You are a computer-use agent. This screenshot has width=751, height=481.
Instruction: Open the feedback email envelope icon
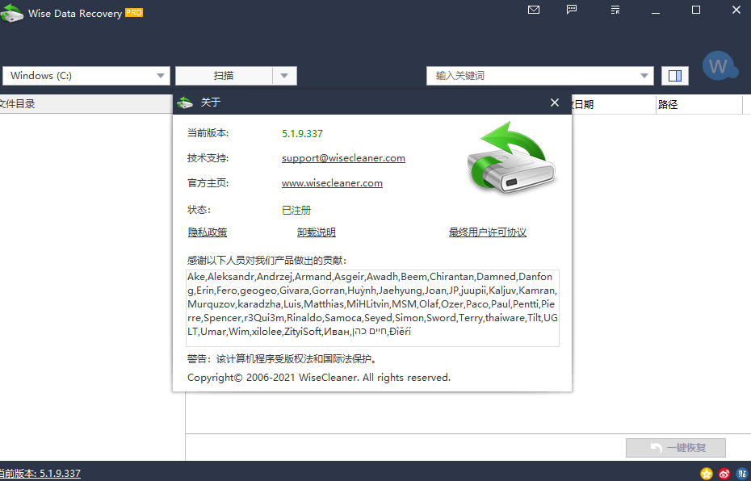[x=534, y=10]
